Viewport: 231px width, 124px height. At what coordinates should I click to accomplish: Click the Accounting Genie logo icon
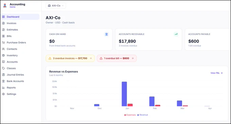pyautogui.click(x=5, y=5)
